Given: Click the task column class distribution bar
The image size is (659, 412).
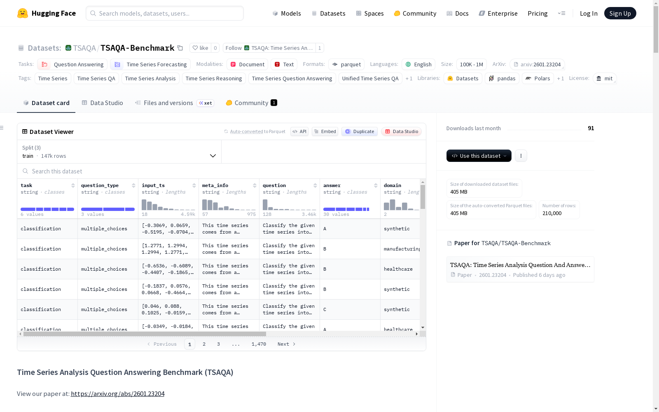Looking at the screenshot, I should coord(47,209).
